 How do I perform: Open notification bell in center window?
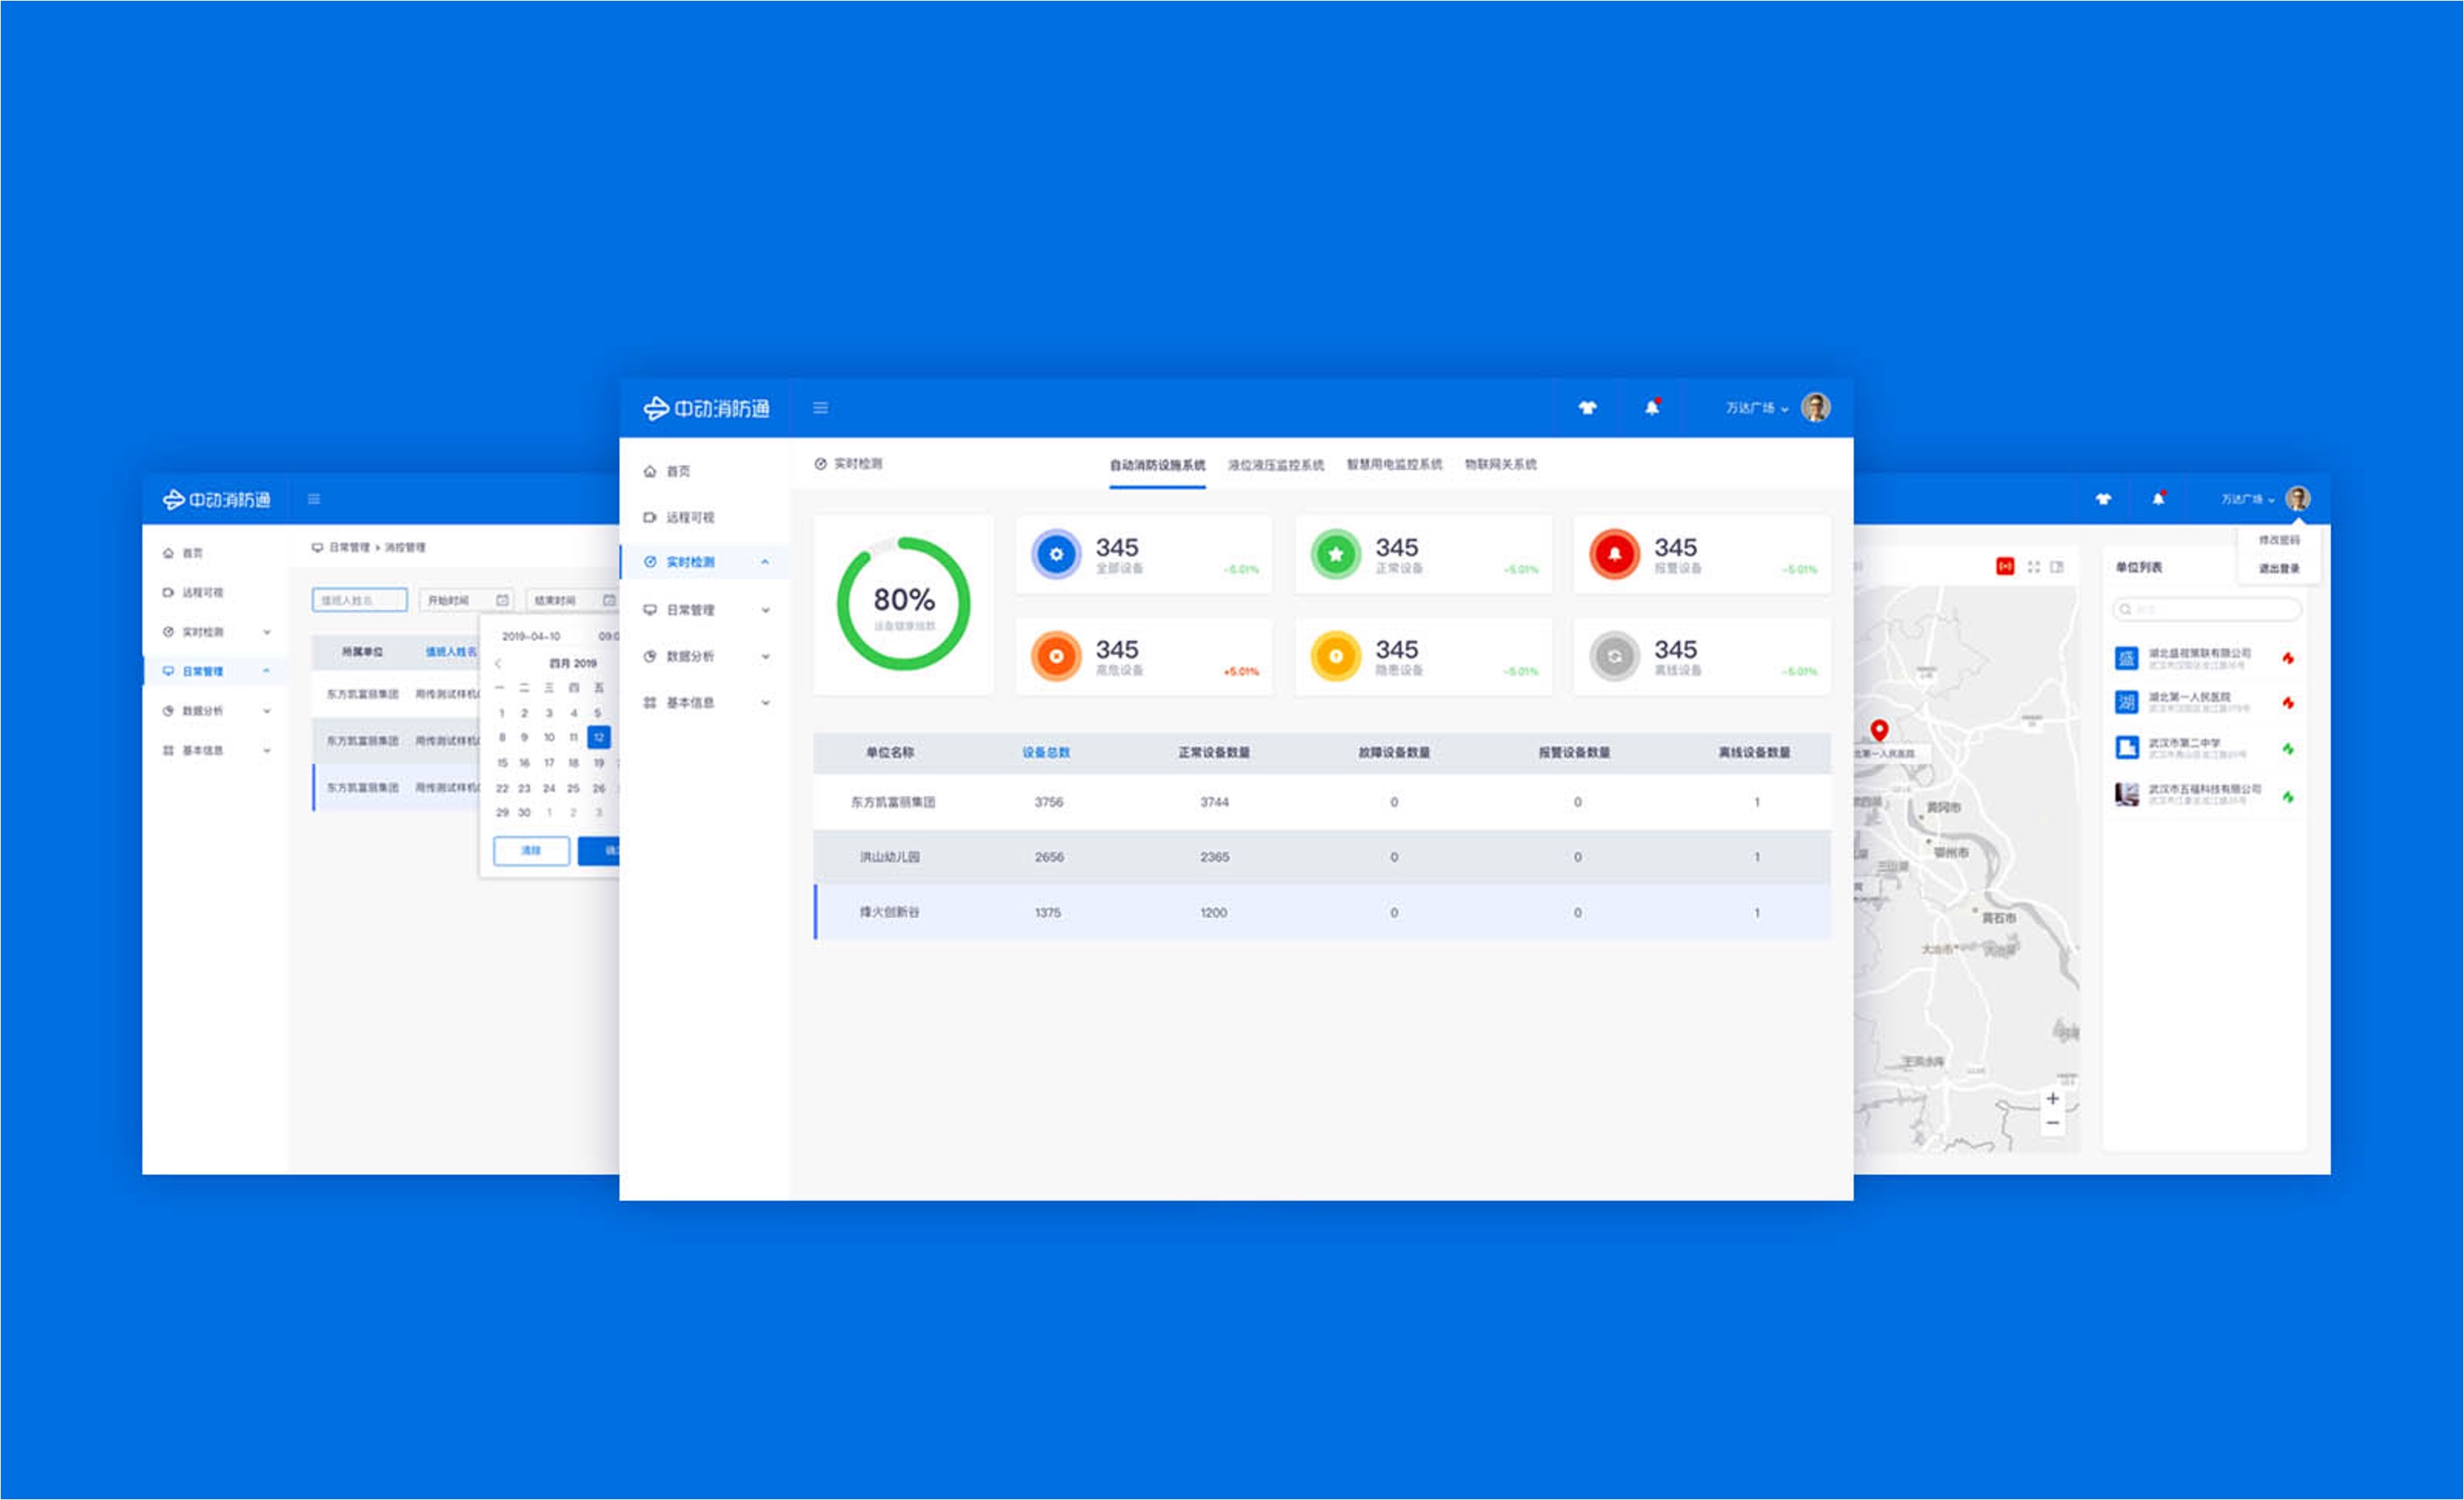[x=1652, y=407]
